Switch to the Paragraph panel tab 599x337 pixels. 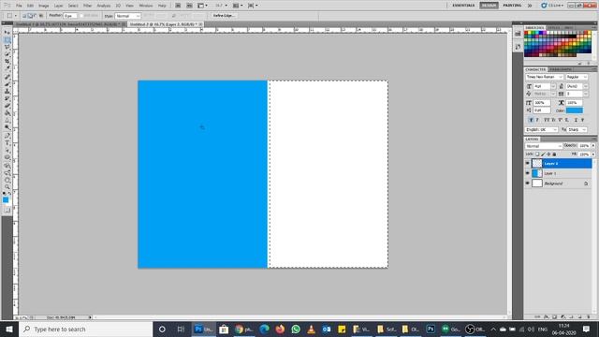tap(561, 69)
